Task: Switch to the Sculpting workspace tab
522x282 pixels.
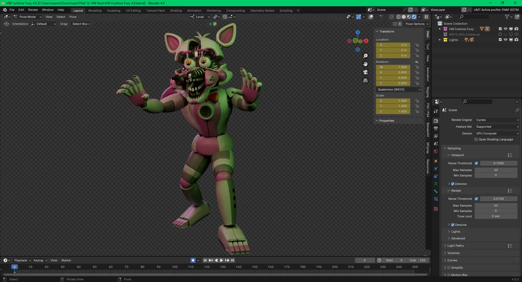Action: [x=114, y=10]
